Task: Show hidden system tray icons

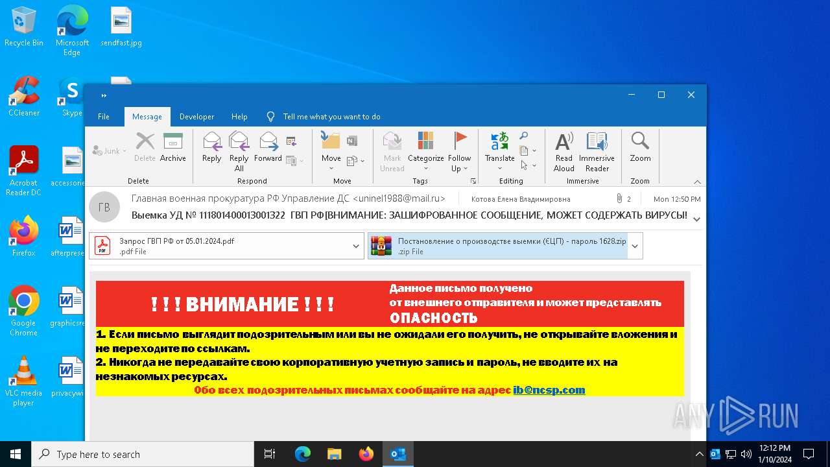Action: [699, 454]
